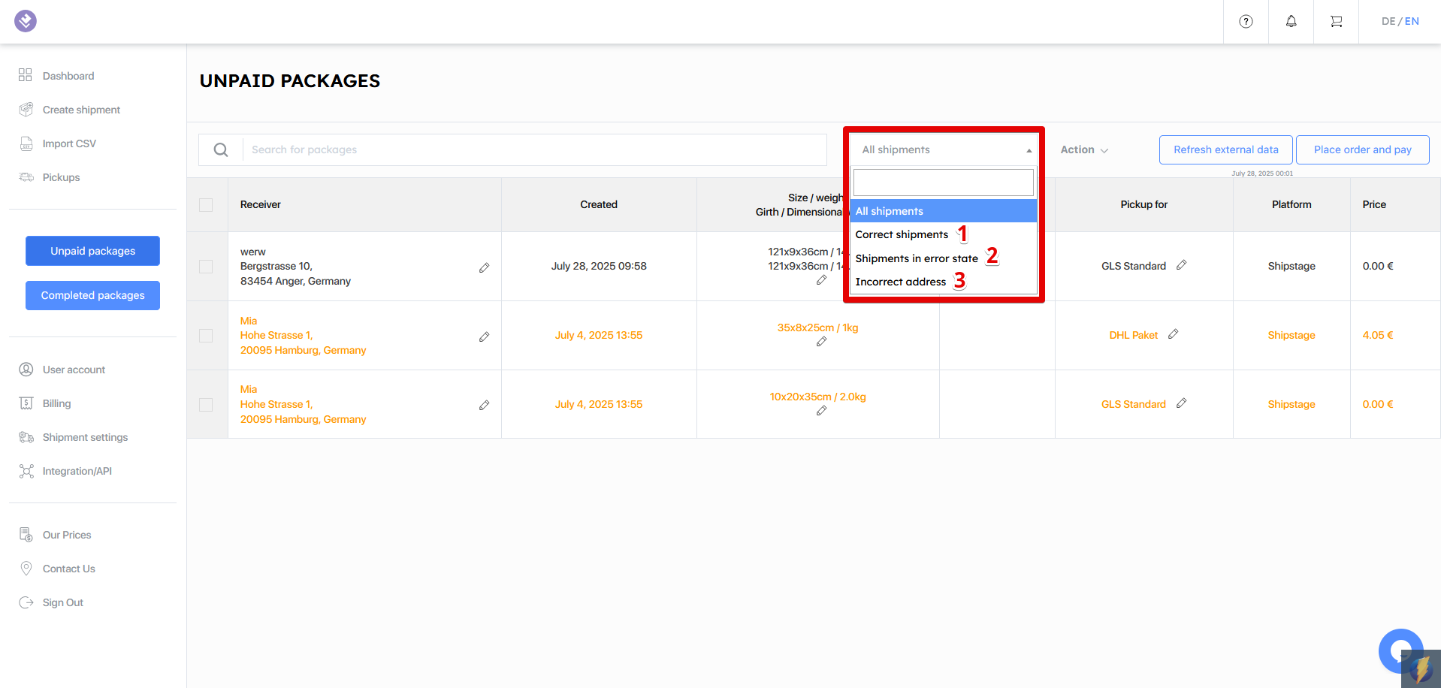Edit DHL Paket carrier pencil icon
Viewport: 1441px width, 688px height.
click(1173, 334)
